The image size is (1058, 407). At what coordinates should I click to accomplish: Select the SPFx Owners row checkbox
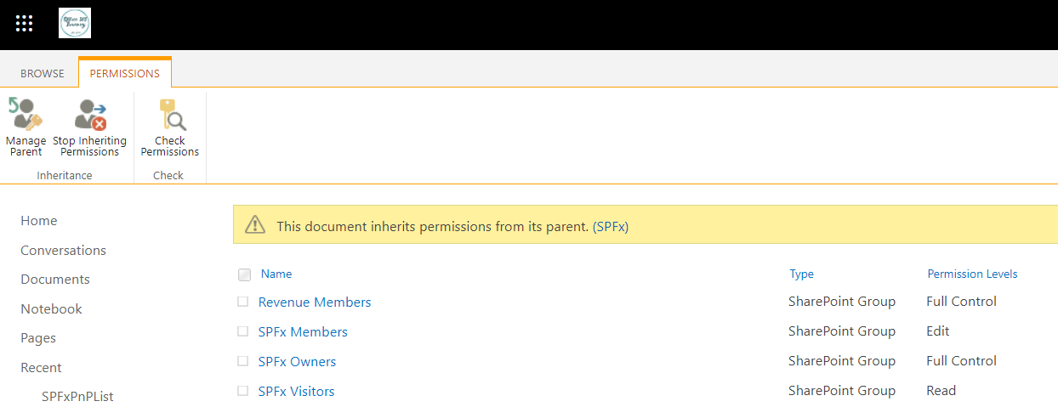click(x=242, y=361)
